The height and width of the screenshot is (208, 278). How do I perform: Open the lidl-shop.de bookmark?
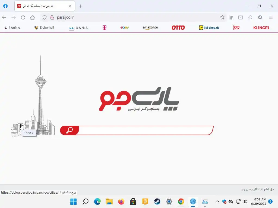click(209, 28)
